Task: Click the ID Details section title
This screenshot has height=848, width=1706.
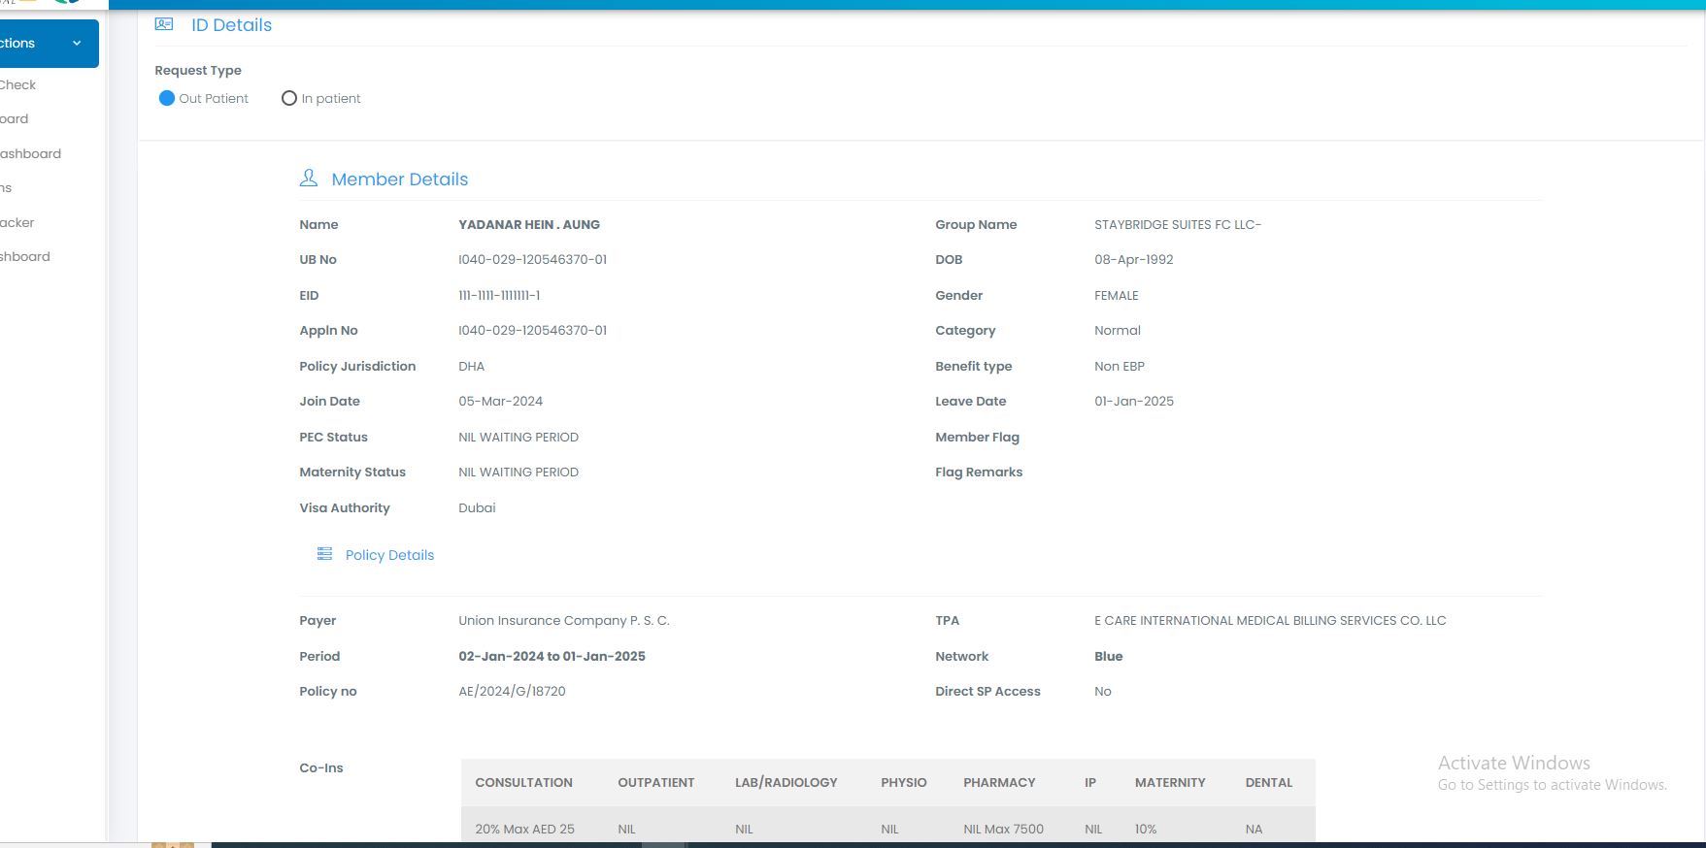Action: pyautogui.click(x=231, y=25)
